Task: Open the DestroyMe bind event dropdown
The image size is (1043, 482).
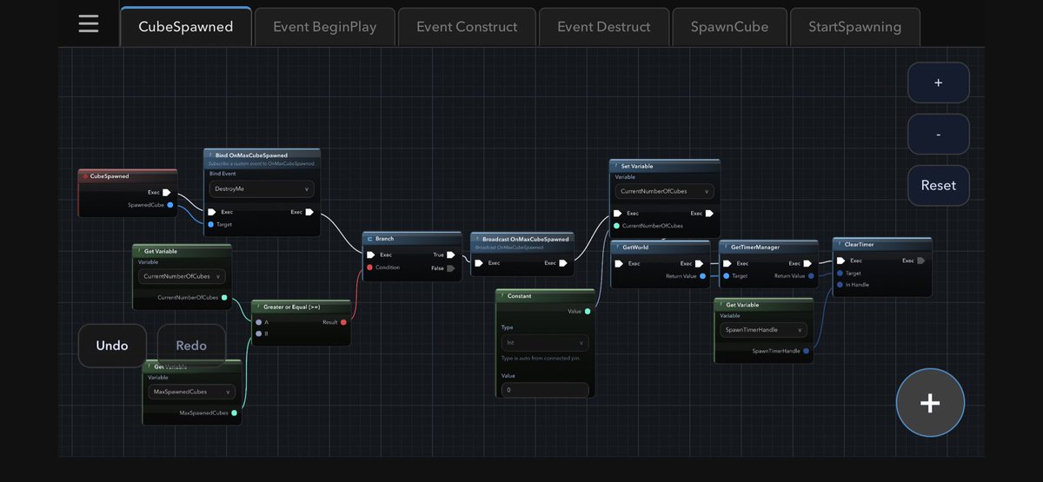Action: pyautogui.click(x=262, y=188)
